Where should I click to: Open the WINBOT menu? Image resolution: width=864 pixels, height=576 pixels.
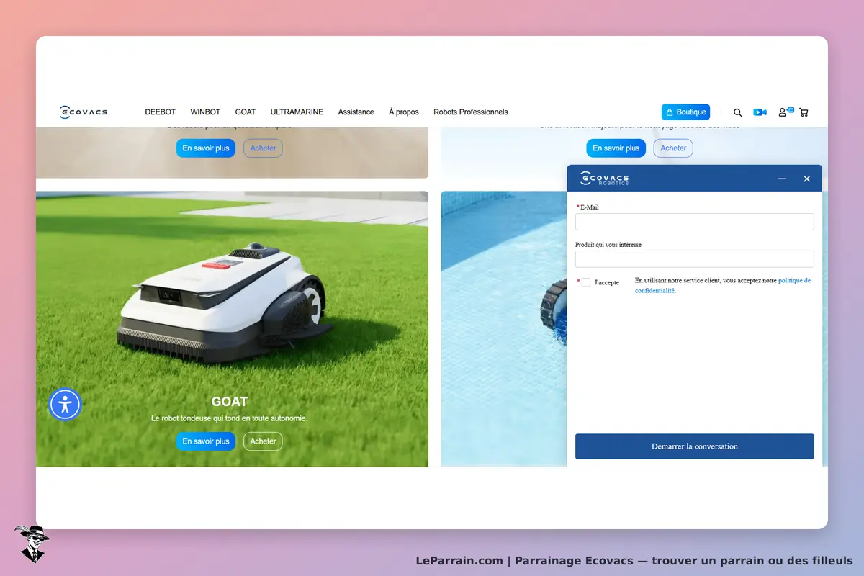[x=205, y=112]
